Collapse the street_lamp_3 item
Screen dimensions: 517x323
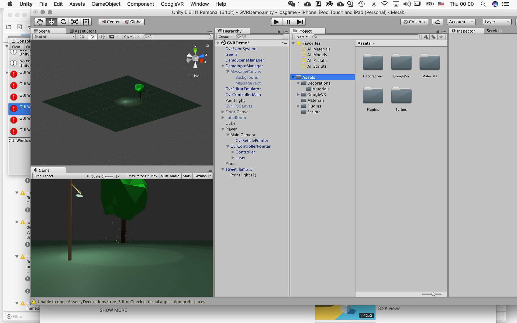pos(223,169)
